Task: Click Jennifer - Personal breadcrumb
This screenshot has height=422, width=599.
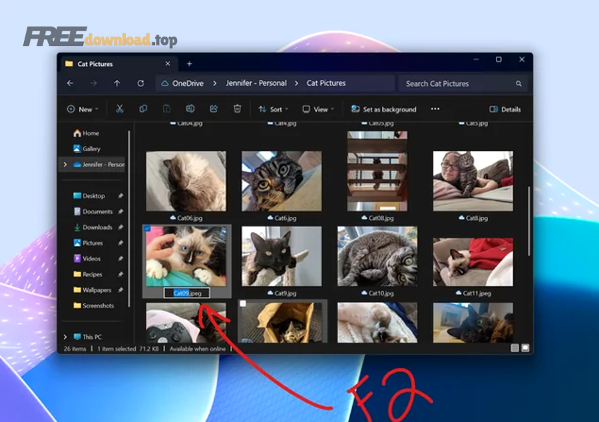Action: tap(256, 83)
